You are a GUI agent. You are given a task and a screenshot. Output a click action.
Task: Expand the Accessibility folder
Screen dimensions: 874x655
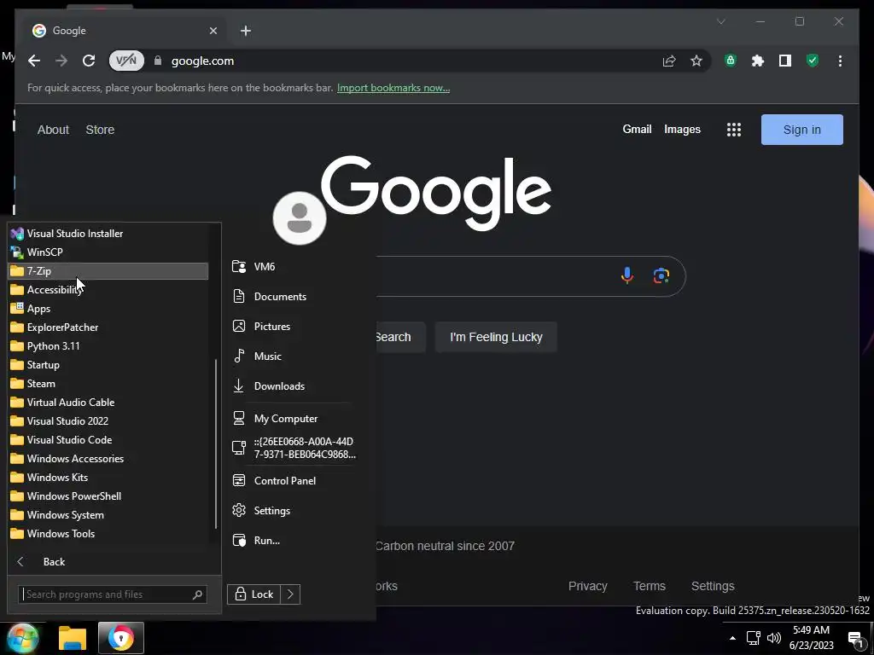(x=108, y=290)
